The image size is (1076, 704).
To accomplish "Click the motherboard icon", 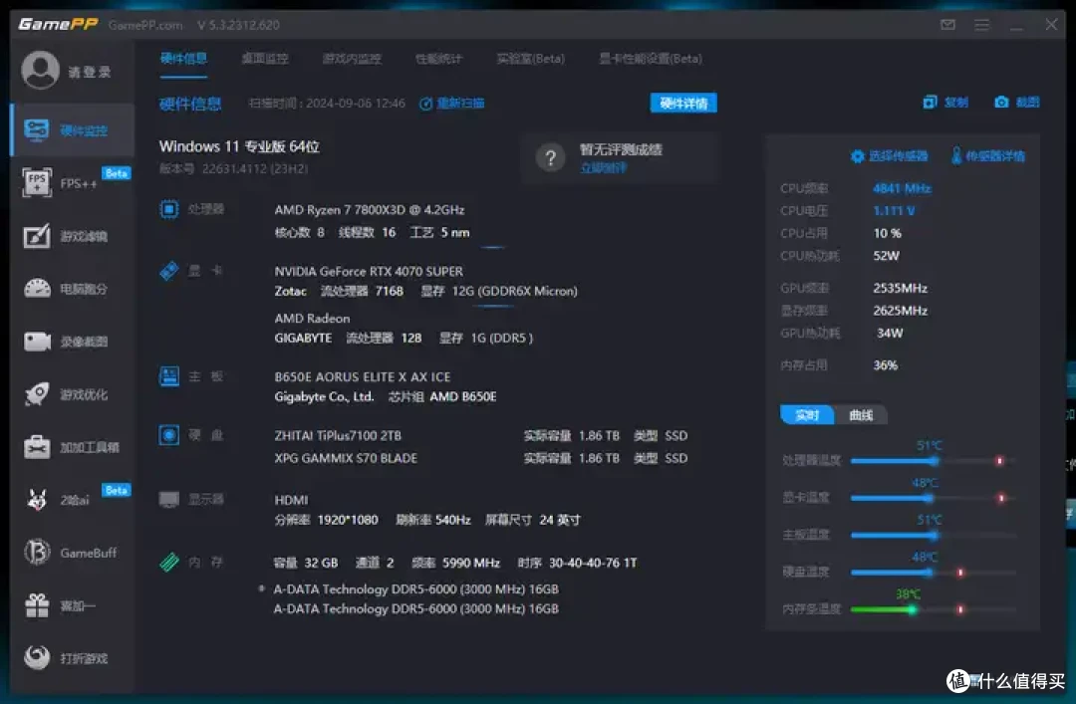I will pyautogui.click(x=168, y=376).
